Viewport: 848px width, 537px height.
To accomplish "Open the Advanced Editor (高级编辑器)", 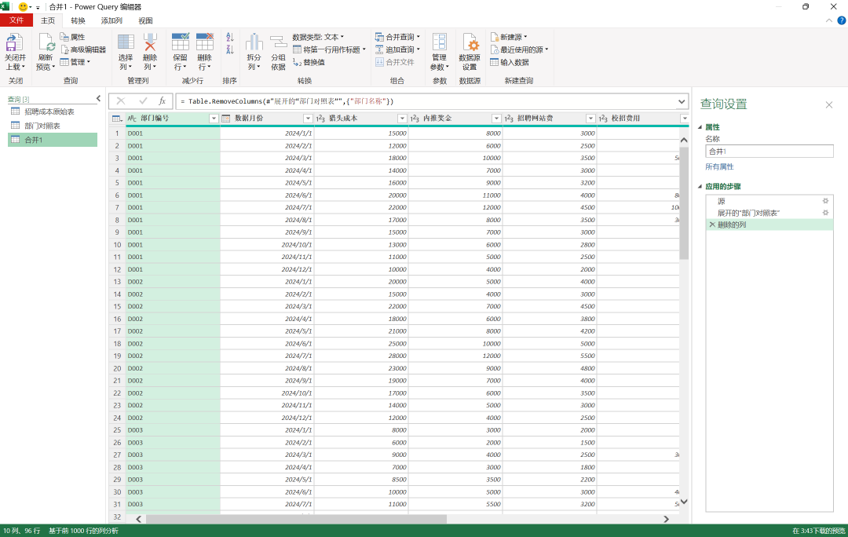I will tap(82, 49).
